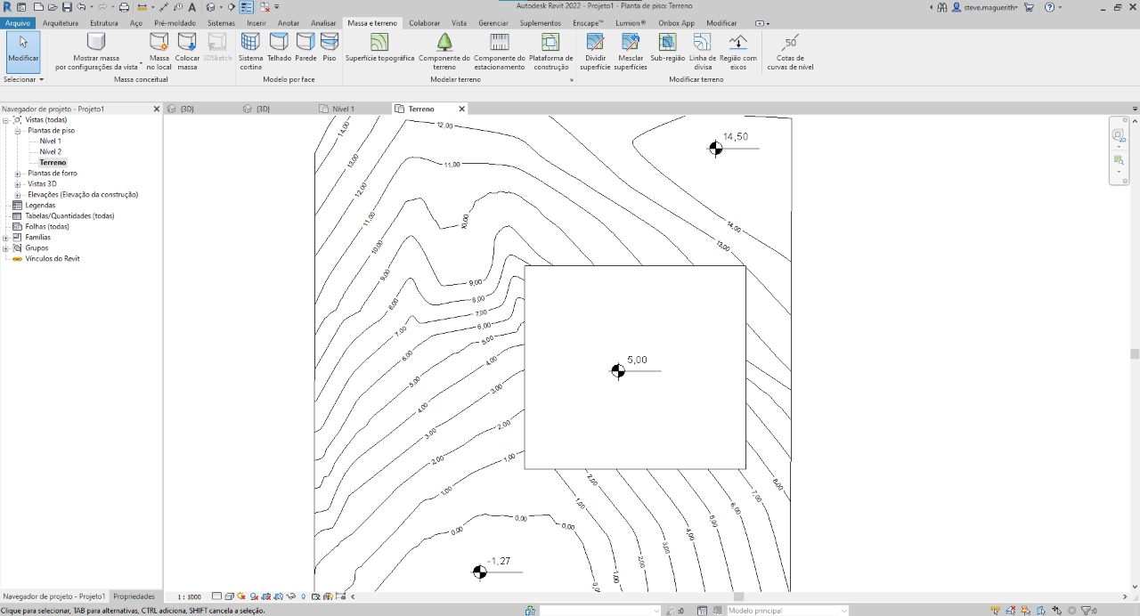Screen dimensions: 1140x616
Task: Expand the Grupos tree node
Action: pos(5,248)
